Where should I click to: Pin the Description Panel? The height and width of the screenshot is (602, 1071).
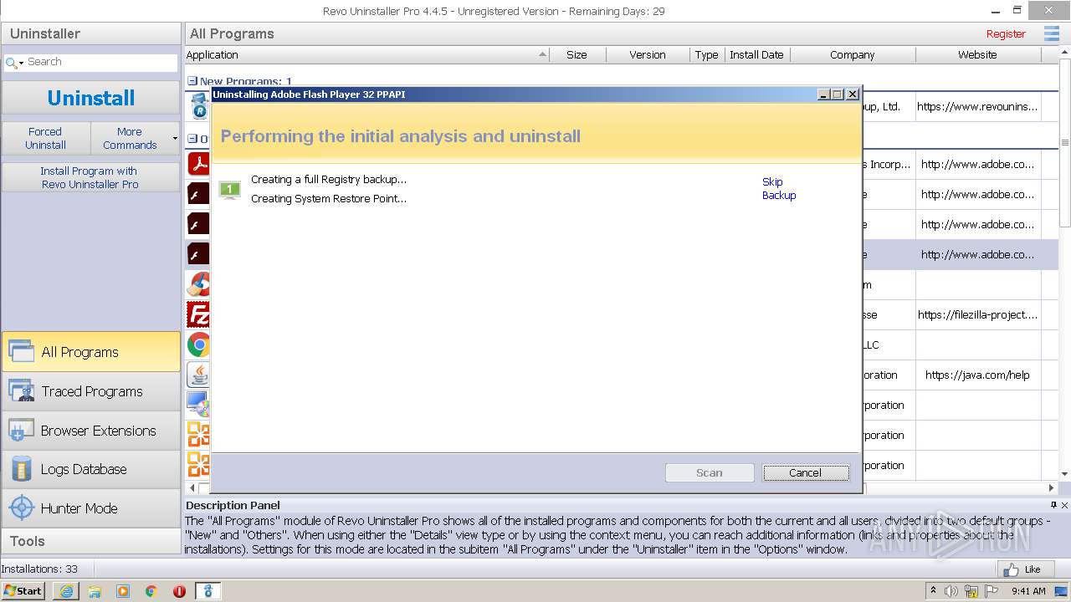[1053, 505]
